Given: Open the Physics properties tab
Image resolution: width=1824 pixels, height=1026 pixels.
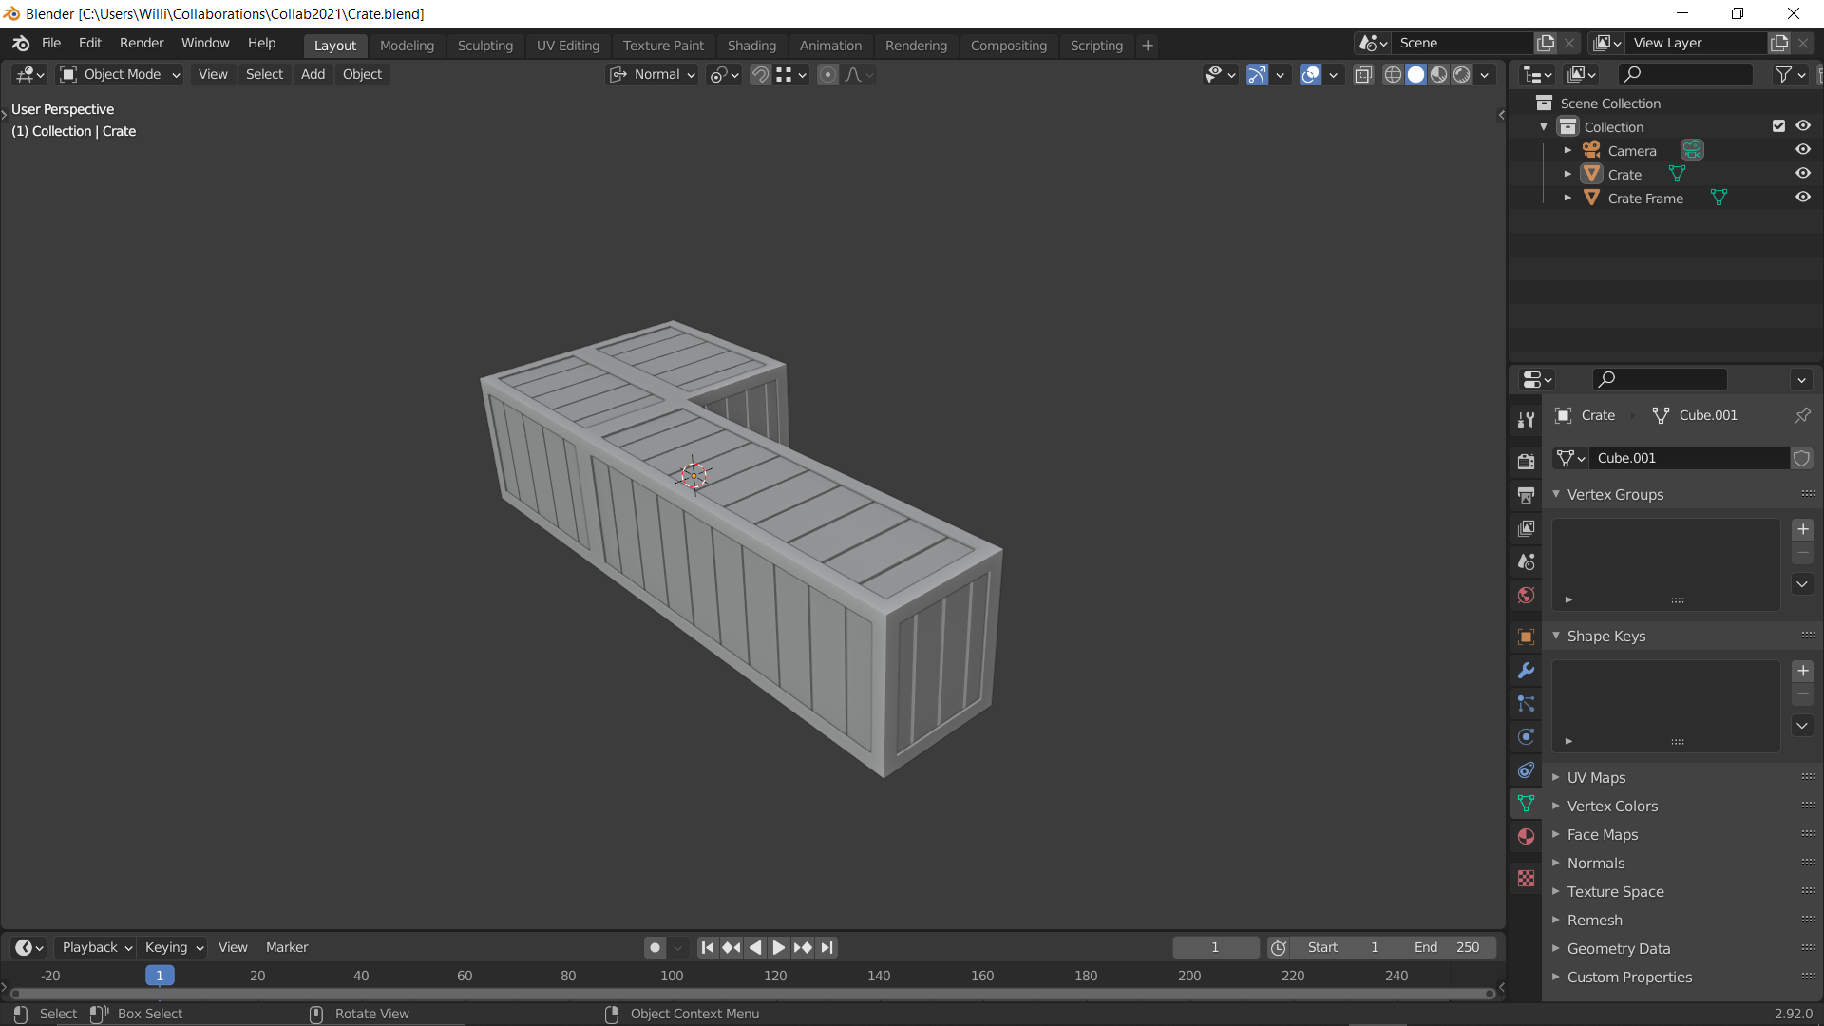Looking at the screenshot, I should [x=1526, y=737].
